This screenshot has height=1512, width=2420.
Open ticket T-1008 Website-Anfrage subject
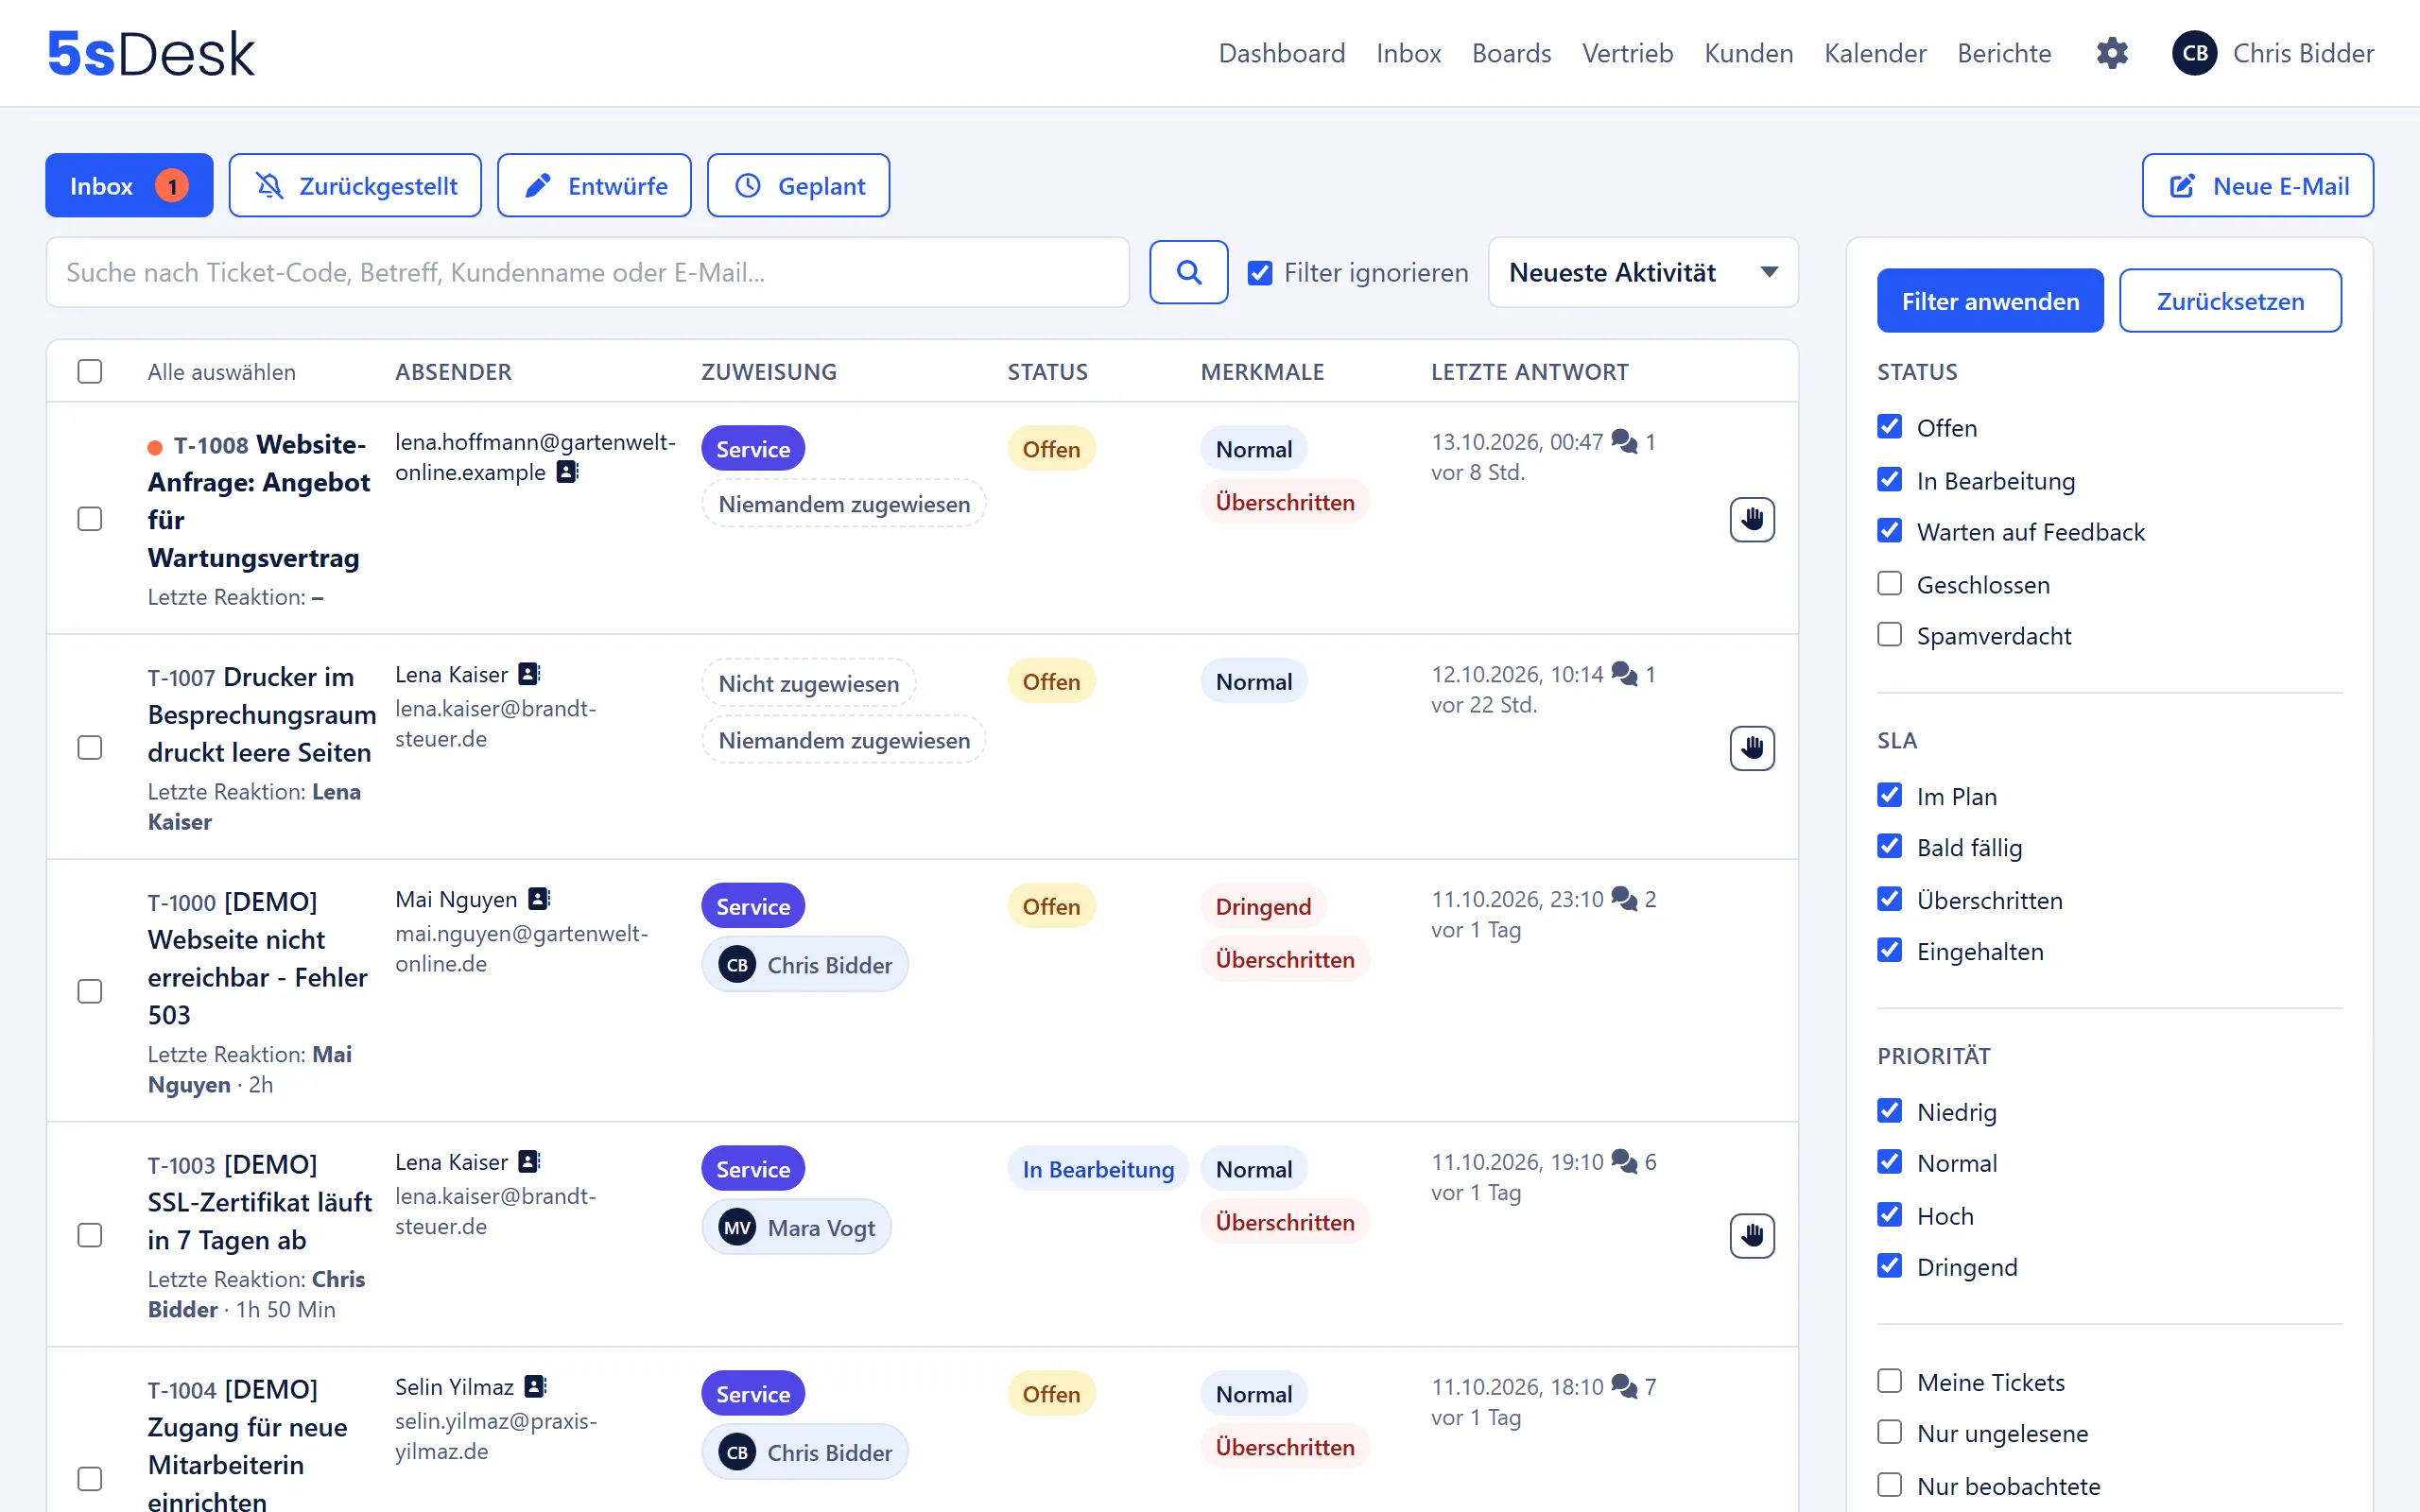tap(259, 501)
